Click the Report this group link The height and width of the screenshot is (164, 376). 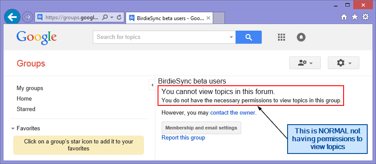click(183, 138)
